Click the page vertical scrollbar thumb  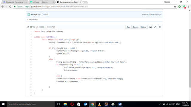point(190,58)
